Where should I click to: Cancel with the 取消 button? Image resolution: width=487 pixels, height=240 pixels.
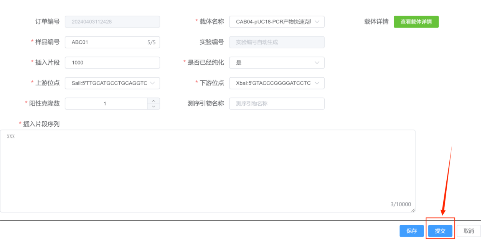pos(469,231)
